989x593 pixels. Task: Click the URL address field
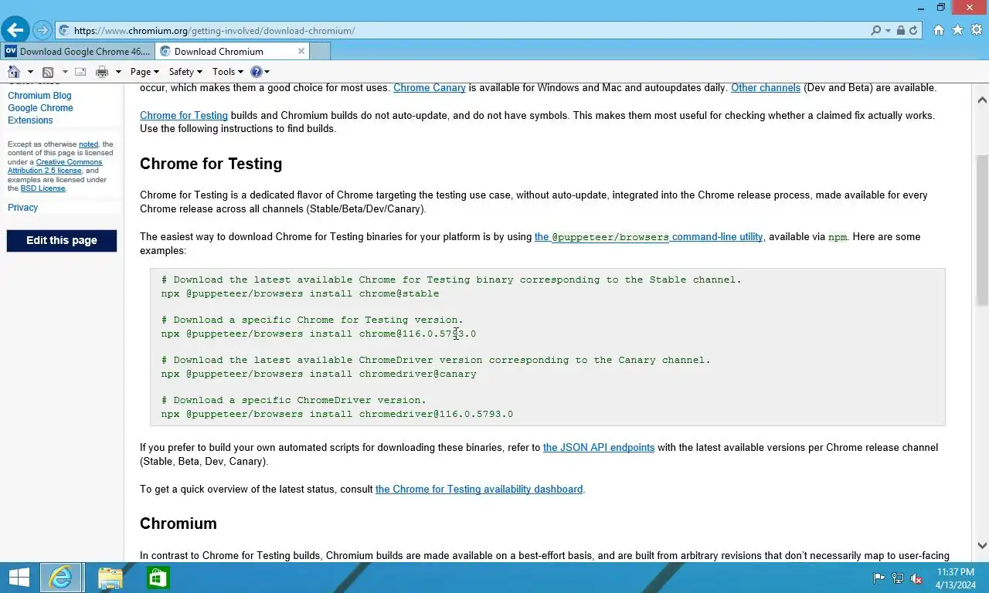click(464, 31)
